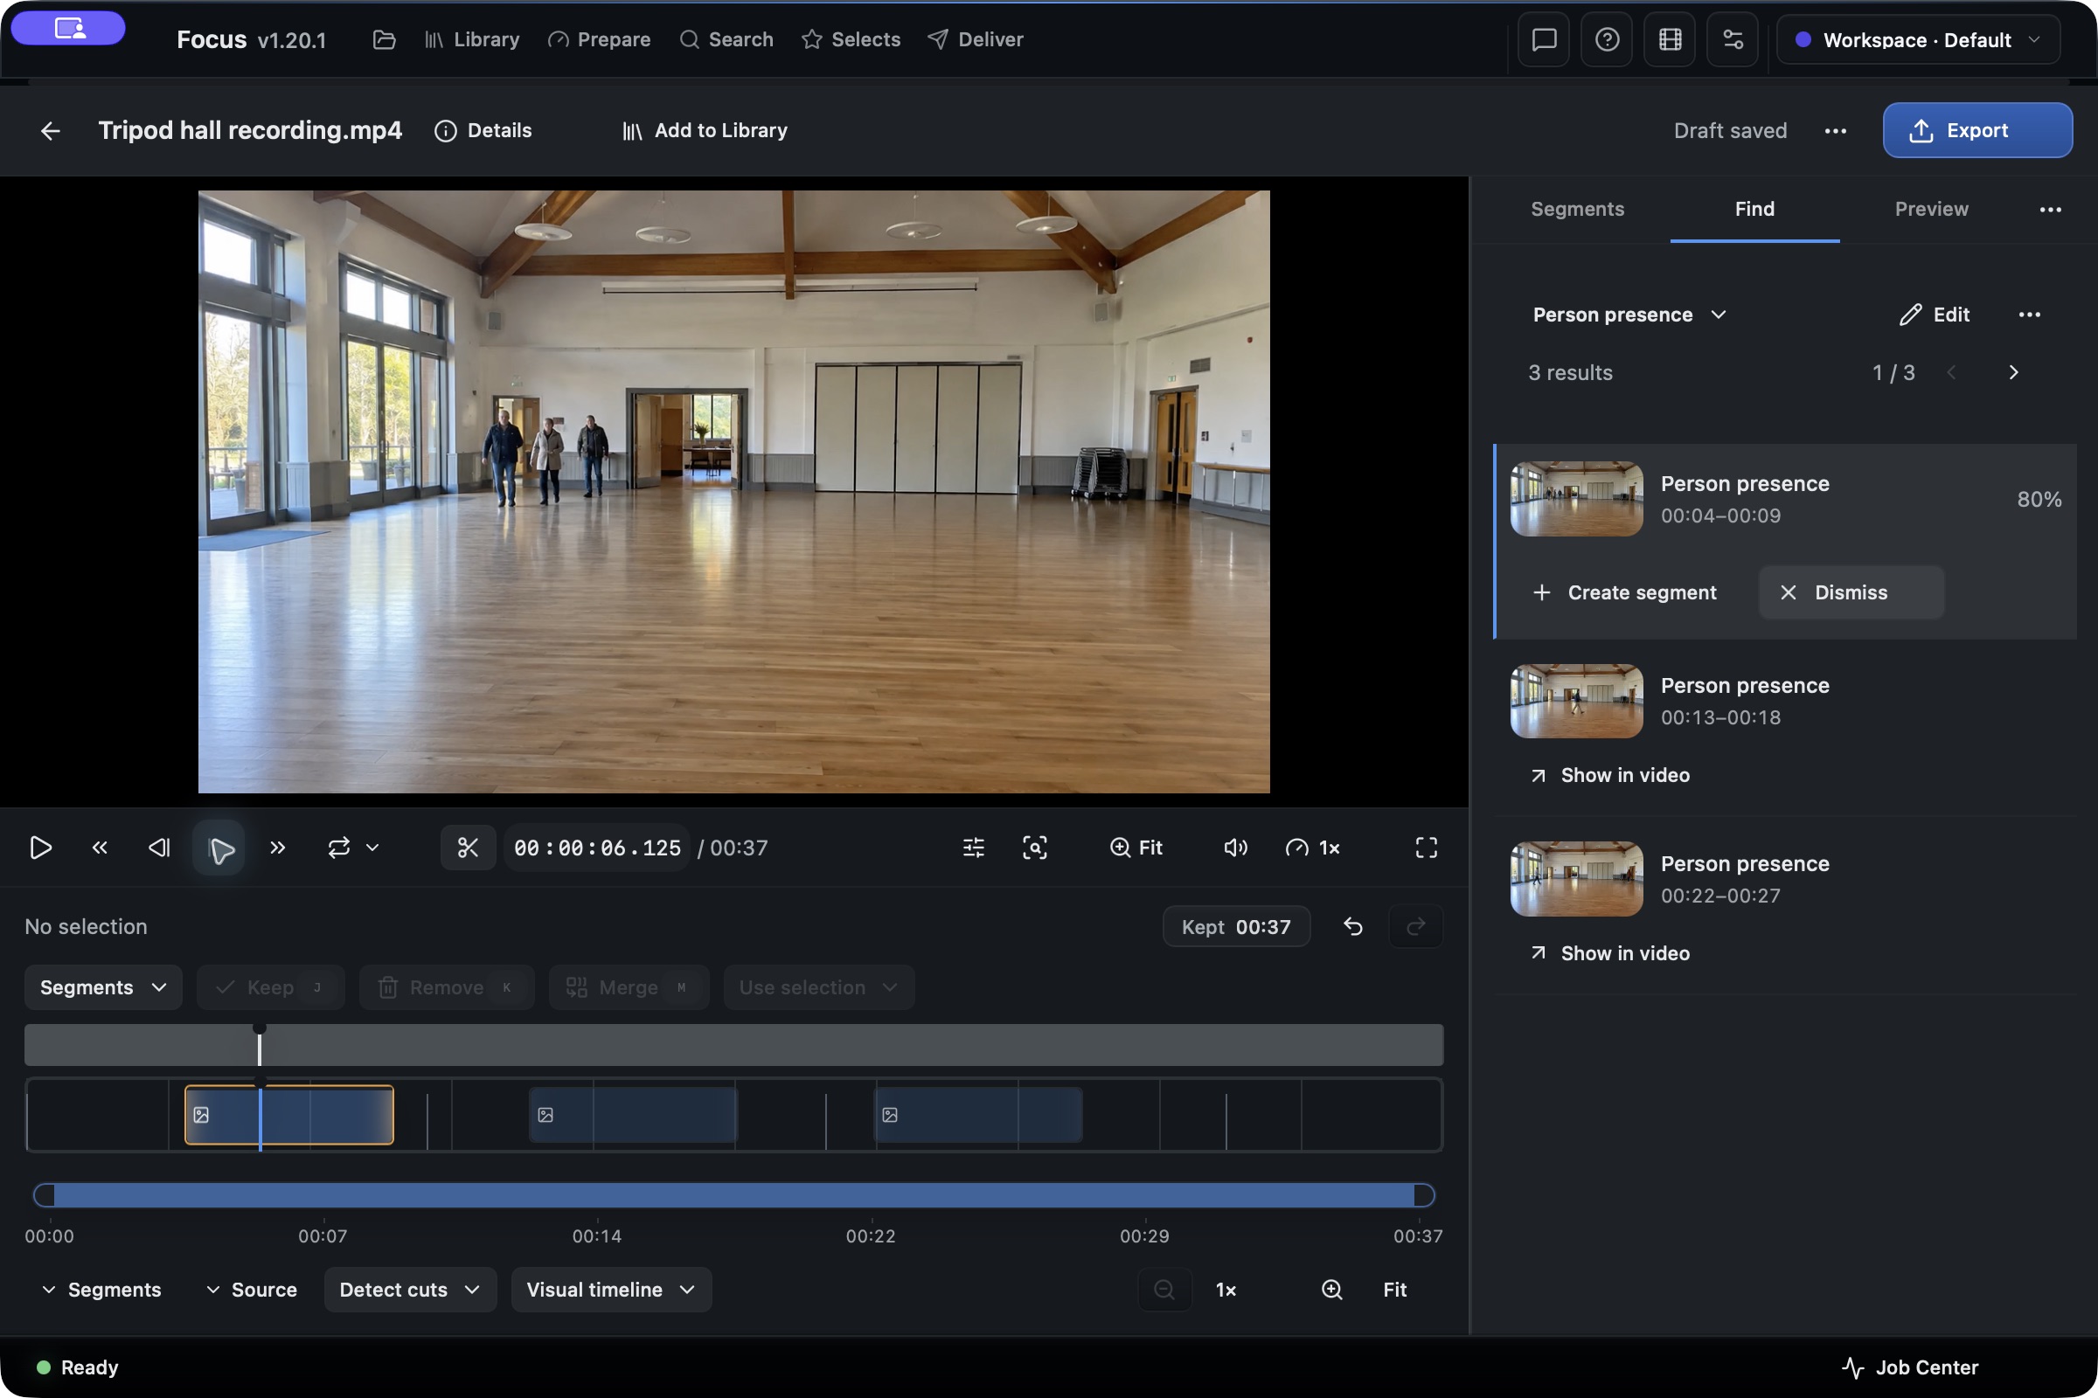Open the help question mark icon
Image resolution: width=2098 pixels, height=1398 pixels.
1607,40
